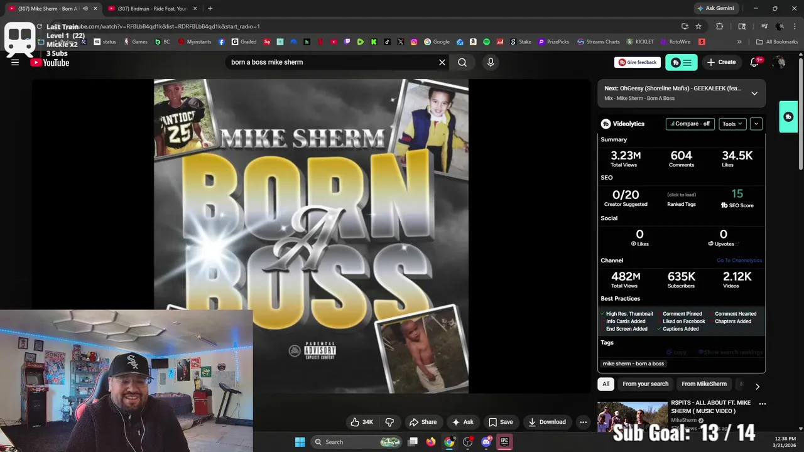Save the video to a playlist
This screenshot has width=804, height=452.
501,422
